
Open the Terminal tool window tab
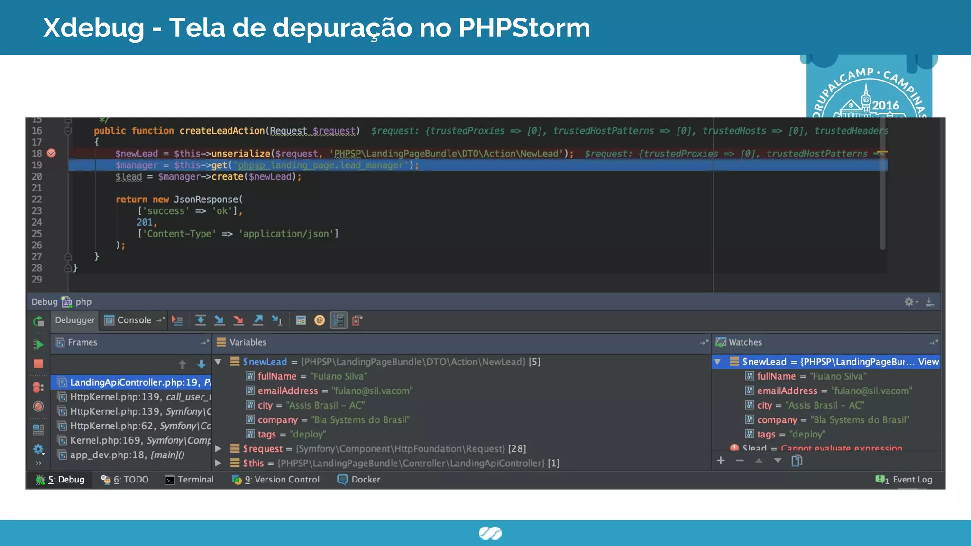pyautogui.click(x=189, y=480)
